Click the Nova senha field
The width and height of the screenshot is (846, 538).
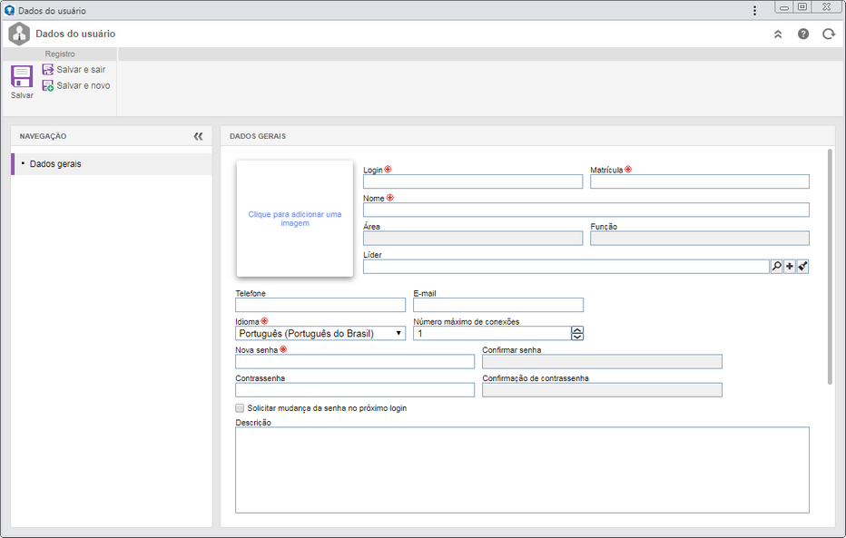click(x=355, y=362)
